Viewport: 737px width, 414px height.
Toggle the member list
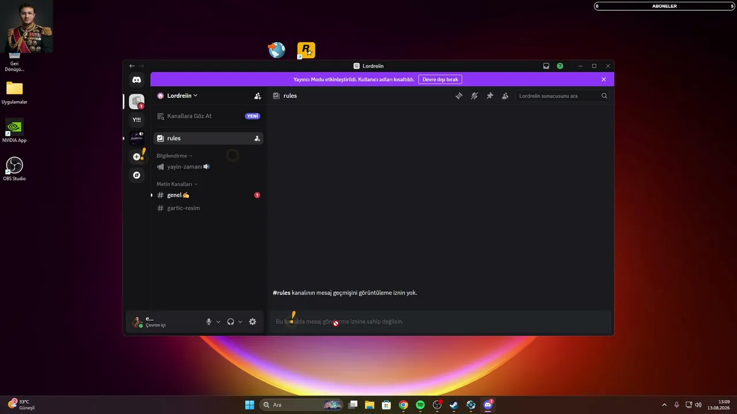pos(505,96)
